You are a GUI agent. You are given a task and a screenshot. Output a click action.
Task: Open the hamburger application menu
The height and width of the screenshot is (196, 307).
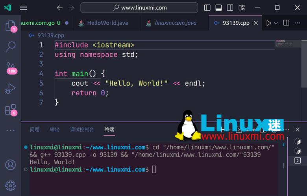click(24, 8)
